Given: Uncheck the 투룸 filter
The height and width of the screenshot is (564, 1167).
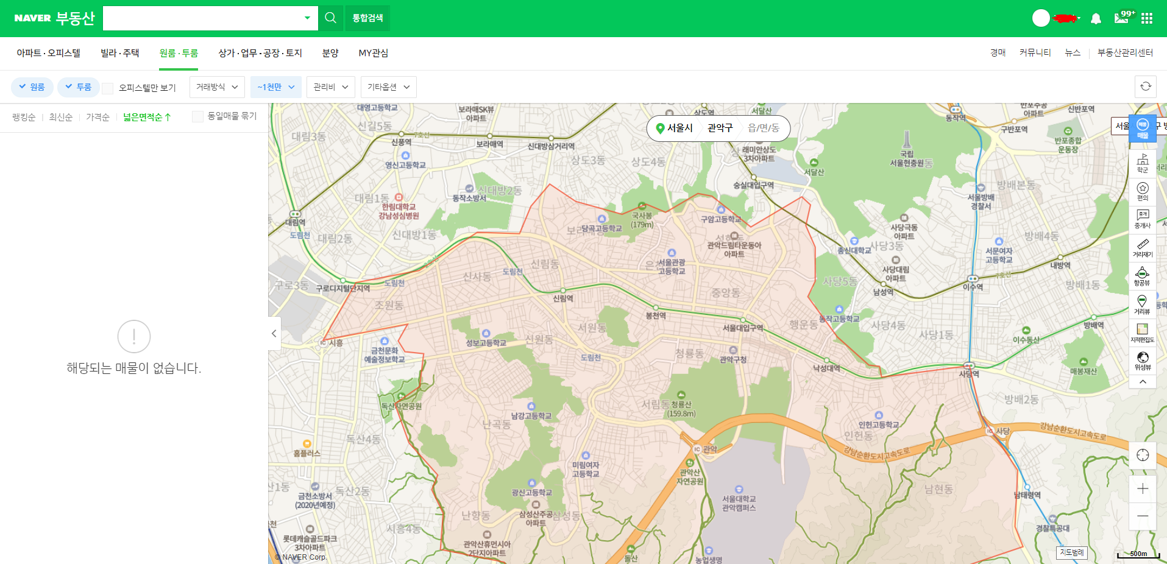Looking at the screenshot, I should pos(79,87).
